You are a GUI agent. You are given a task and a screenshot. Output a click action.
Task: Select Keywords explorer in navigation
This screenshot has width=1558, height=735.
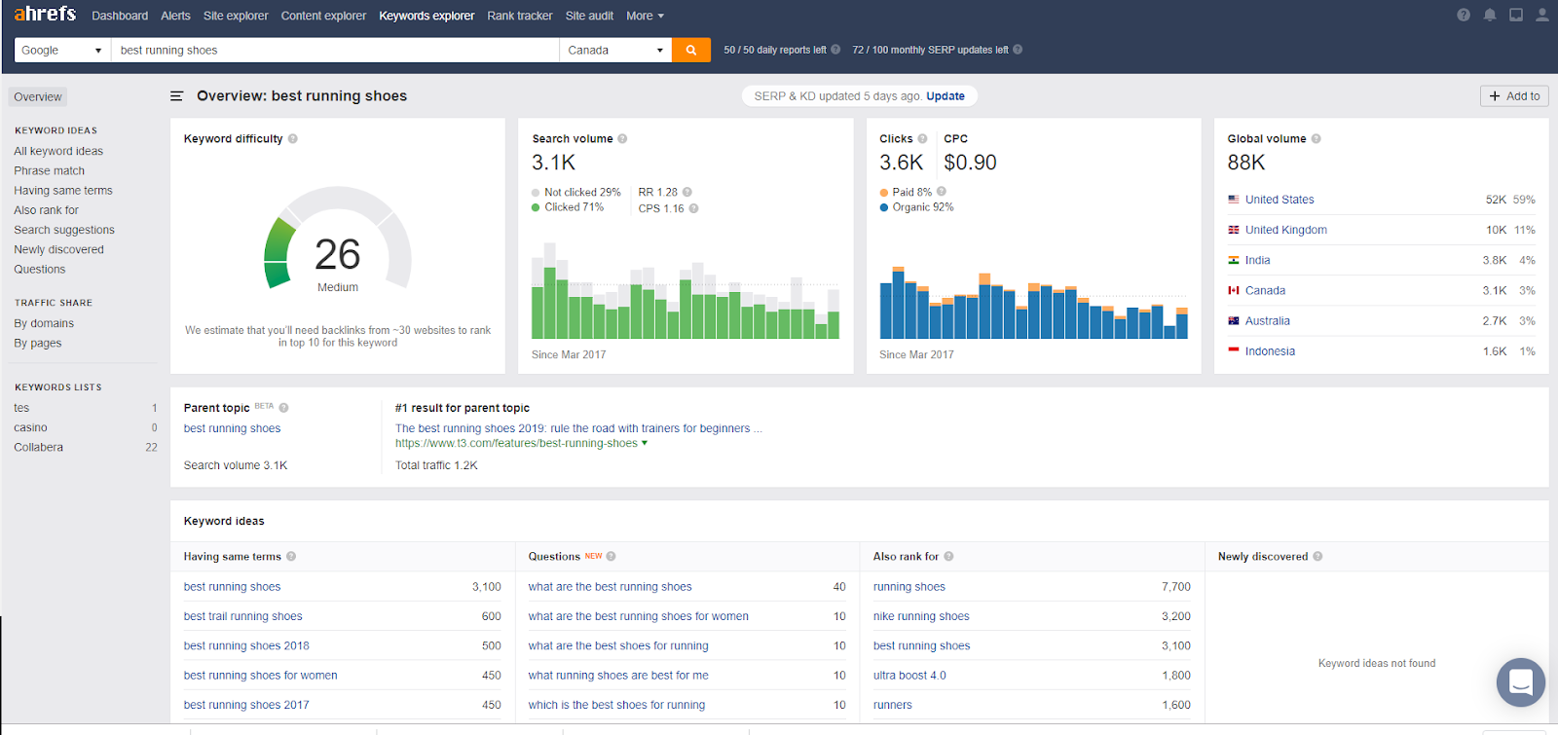427,16
